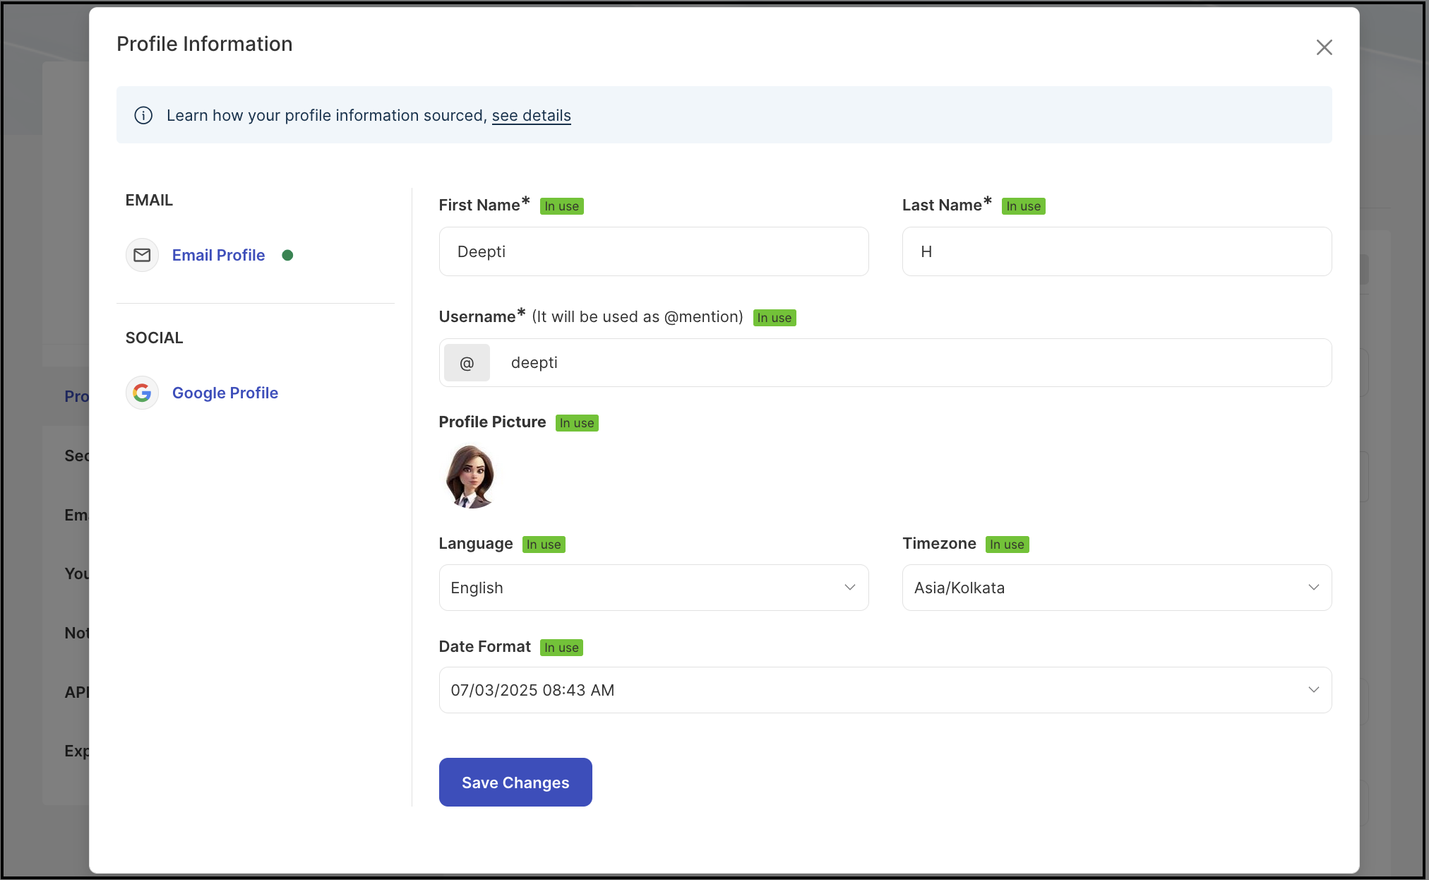Click the @ prefix in the Username field
The height and width of the screenshot is (880, 1429).
(x=467, y=363)
